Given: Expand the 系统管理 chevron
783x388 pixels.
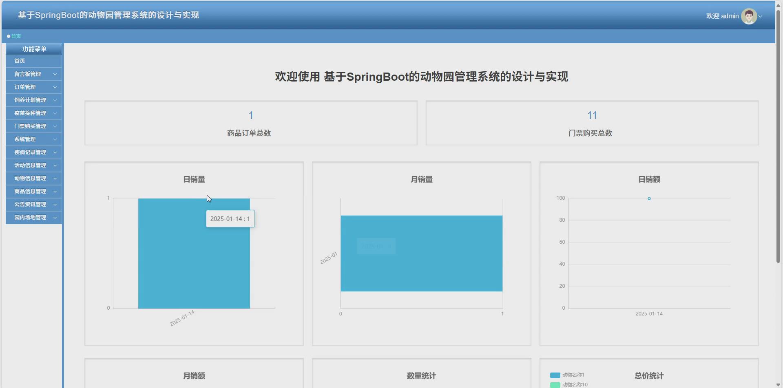Looking at the screenshot, I should click(x=55, y=139).
